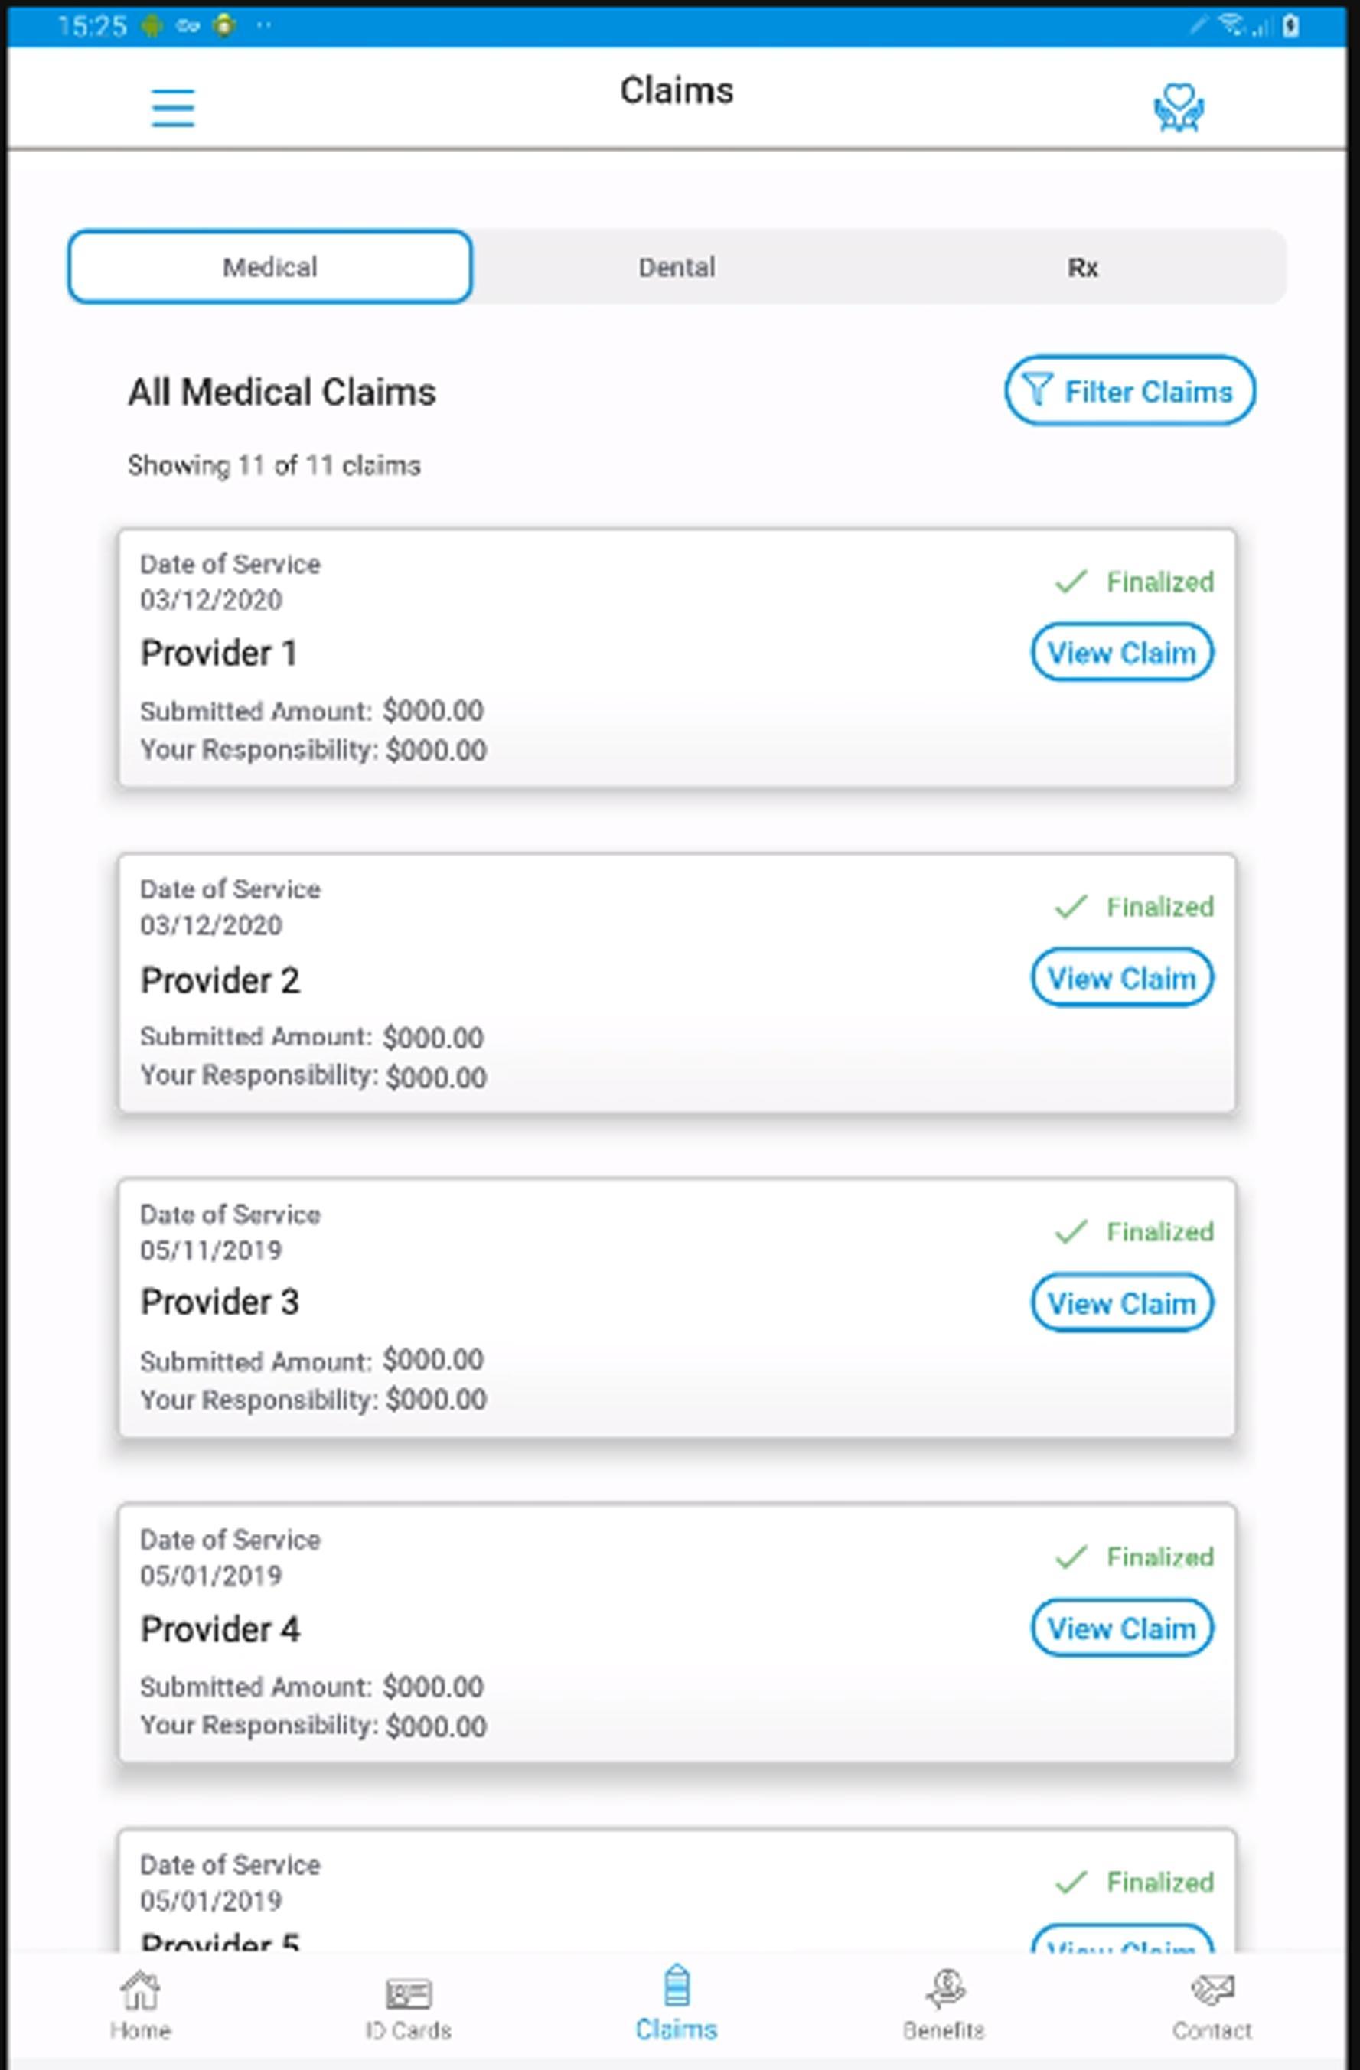Tap the heart-in-hands wellness icon

pos(1178,107)
